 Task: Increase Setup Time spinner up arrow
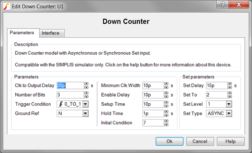pyautogui.click(x=166, y=102)
